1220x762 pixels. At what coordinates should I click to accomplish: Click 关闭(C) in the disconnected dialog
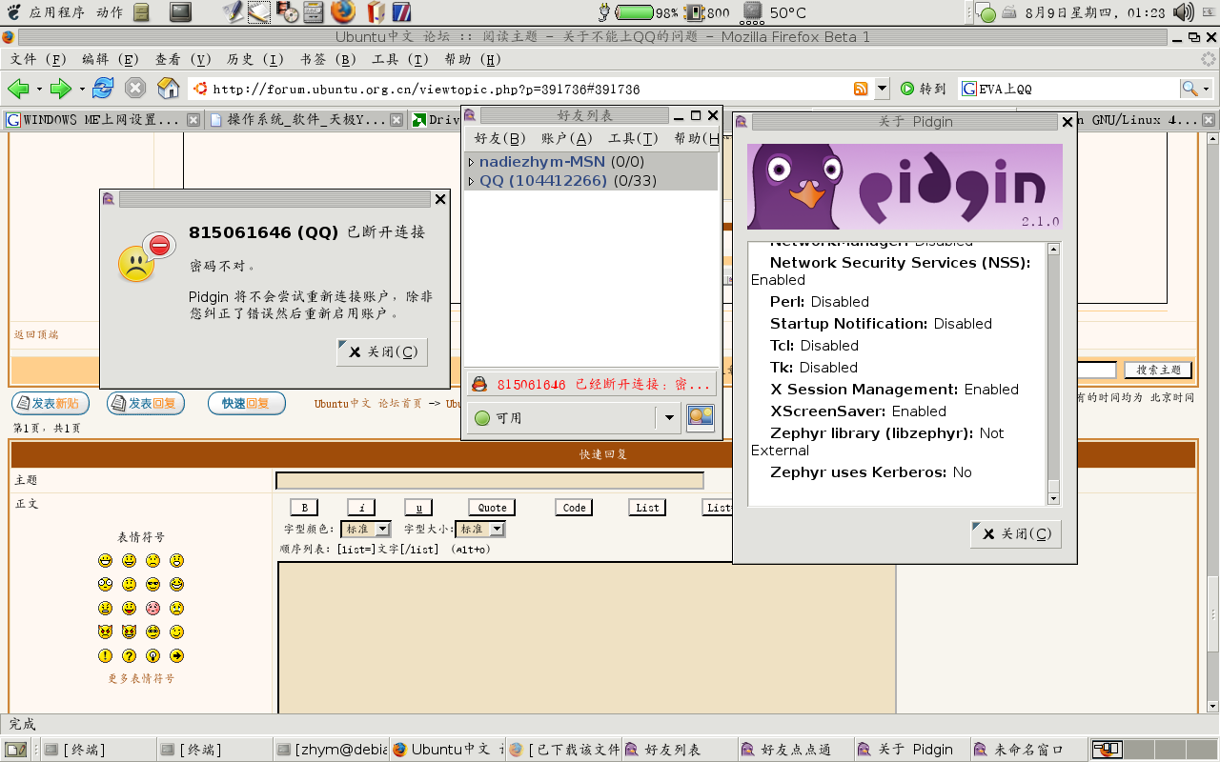pyautogui.click(x=382, y=351)
